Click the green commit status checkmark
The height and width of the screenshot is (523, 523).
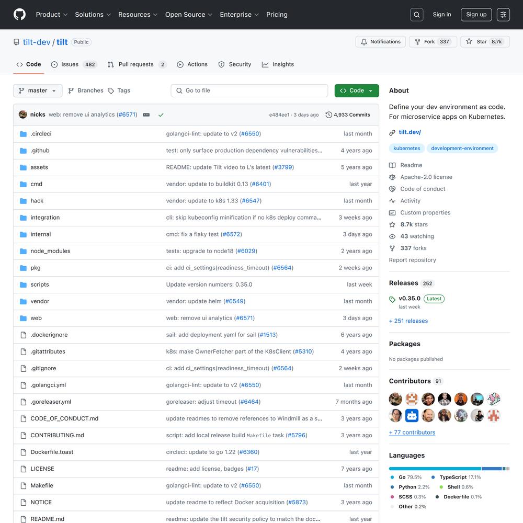click(x=161, y=115)
